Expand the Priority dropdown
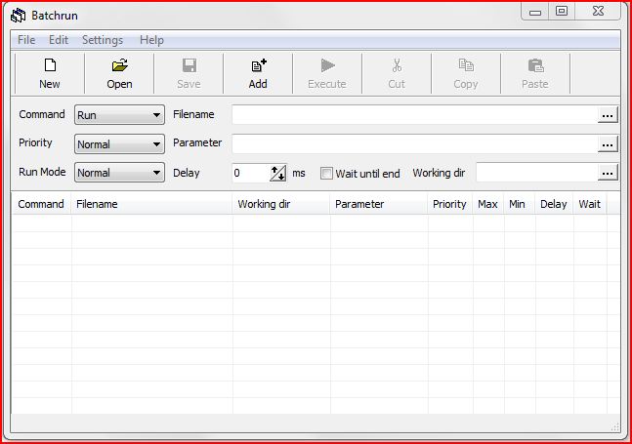 click(119, 144)
